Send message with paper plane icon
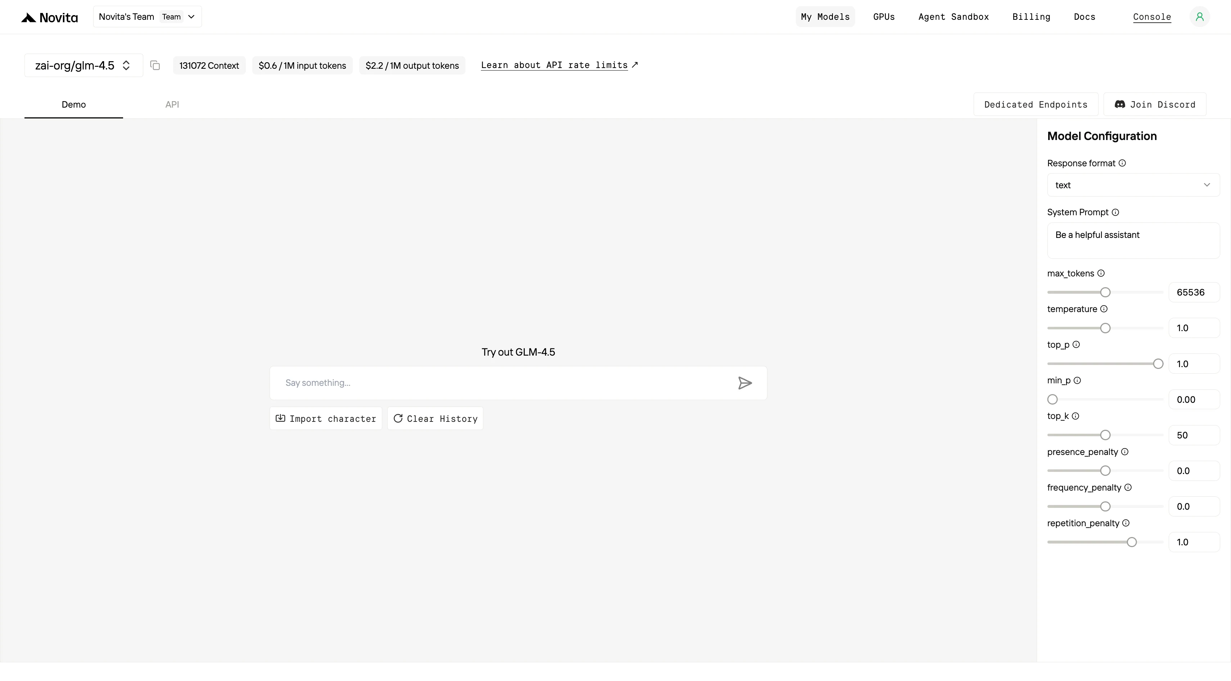Image resolution: width=1231 pixels, height=681 pixels. [745, 383]
